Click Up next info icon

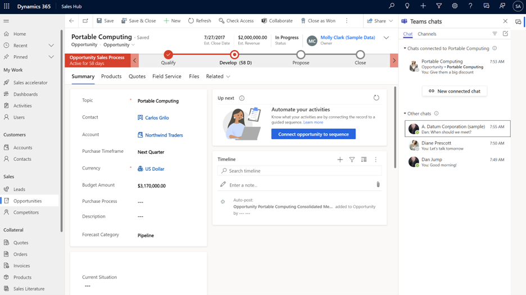(242, 98)
